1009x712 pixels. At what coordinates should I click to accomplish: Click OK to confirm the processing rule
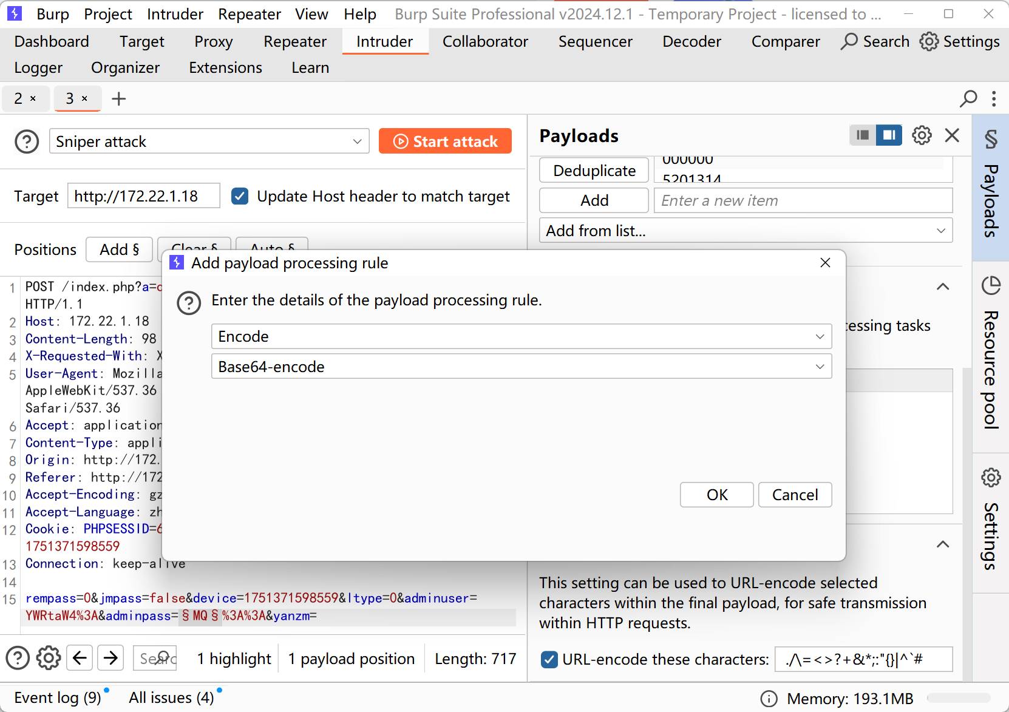click(x=716, y=495)
